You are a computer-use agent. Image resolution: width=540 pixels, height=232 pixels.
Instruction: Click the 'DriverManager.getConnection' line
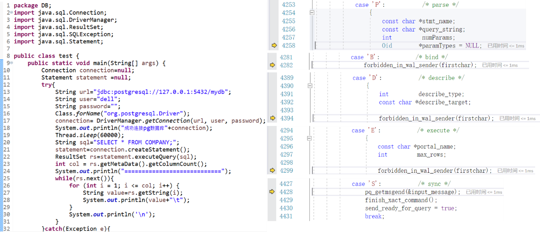pyautogui.click(x=161, y=121)
